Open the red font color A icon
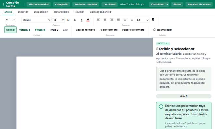This screenshot has height=129, width=215. point(88,20)
